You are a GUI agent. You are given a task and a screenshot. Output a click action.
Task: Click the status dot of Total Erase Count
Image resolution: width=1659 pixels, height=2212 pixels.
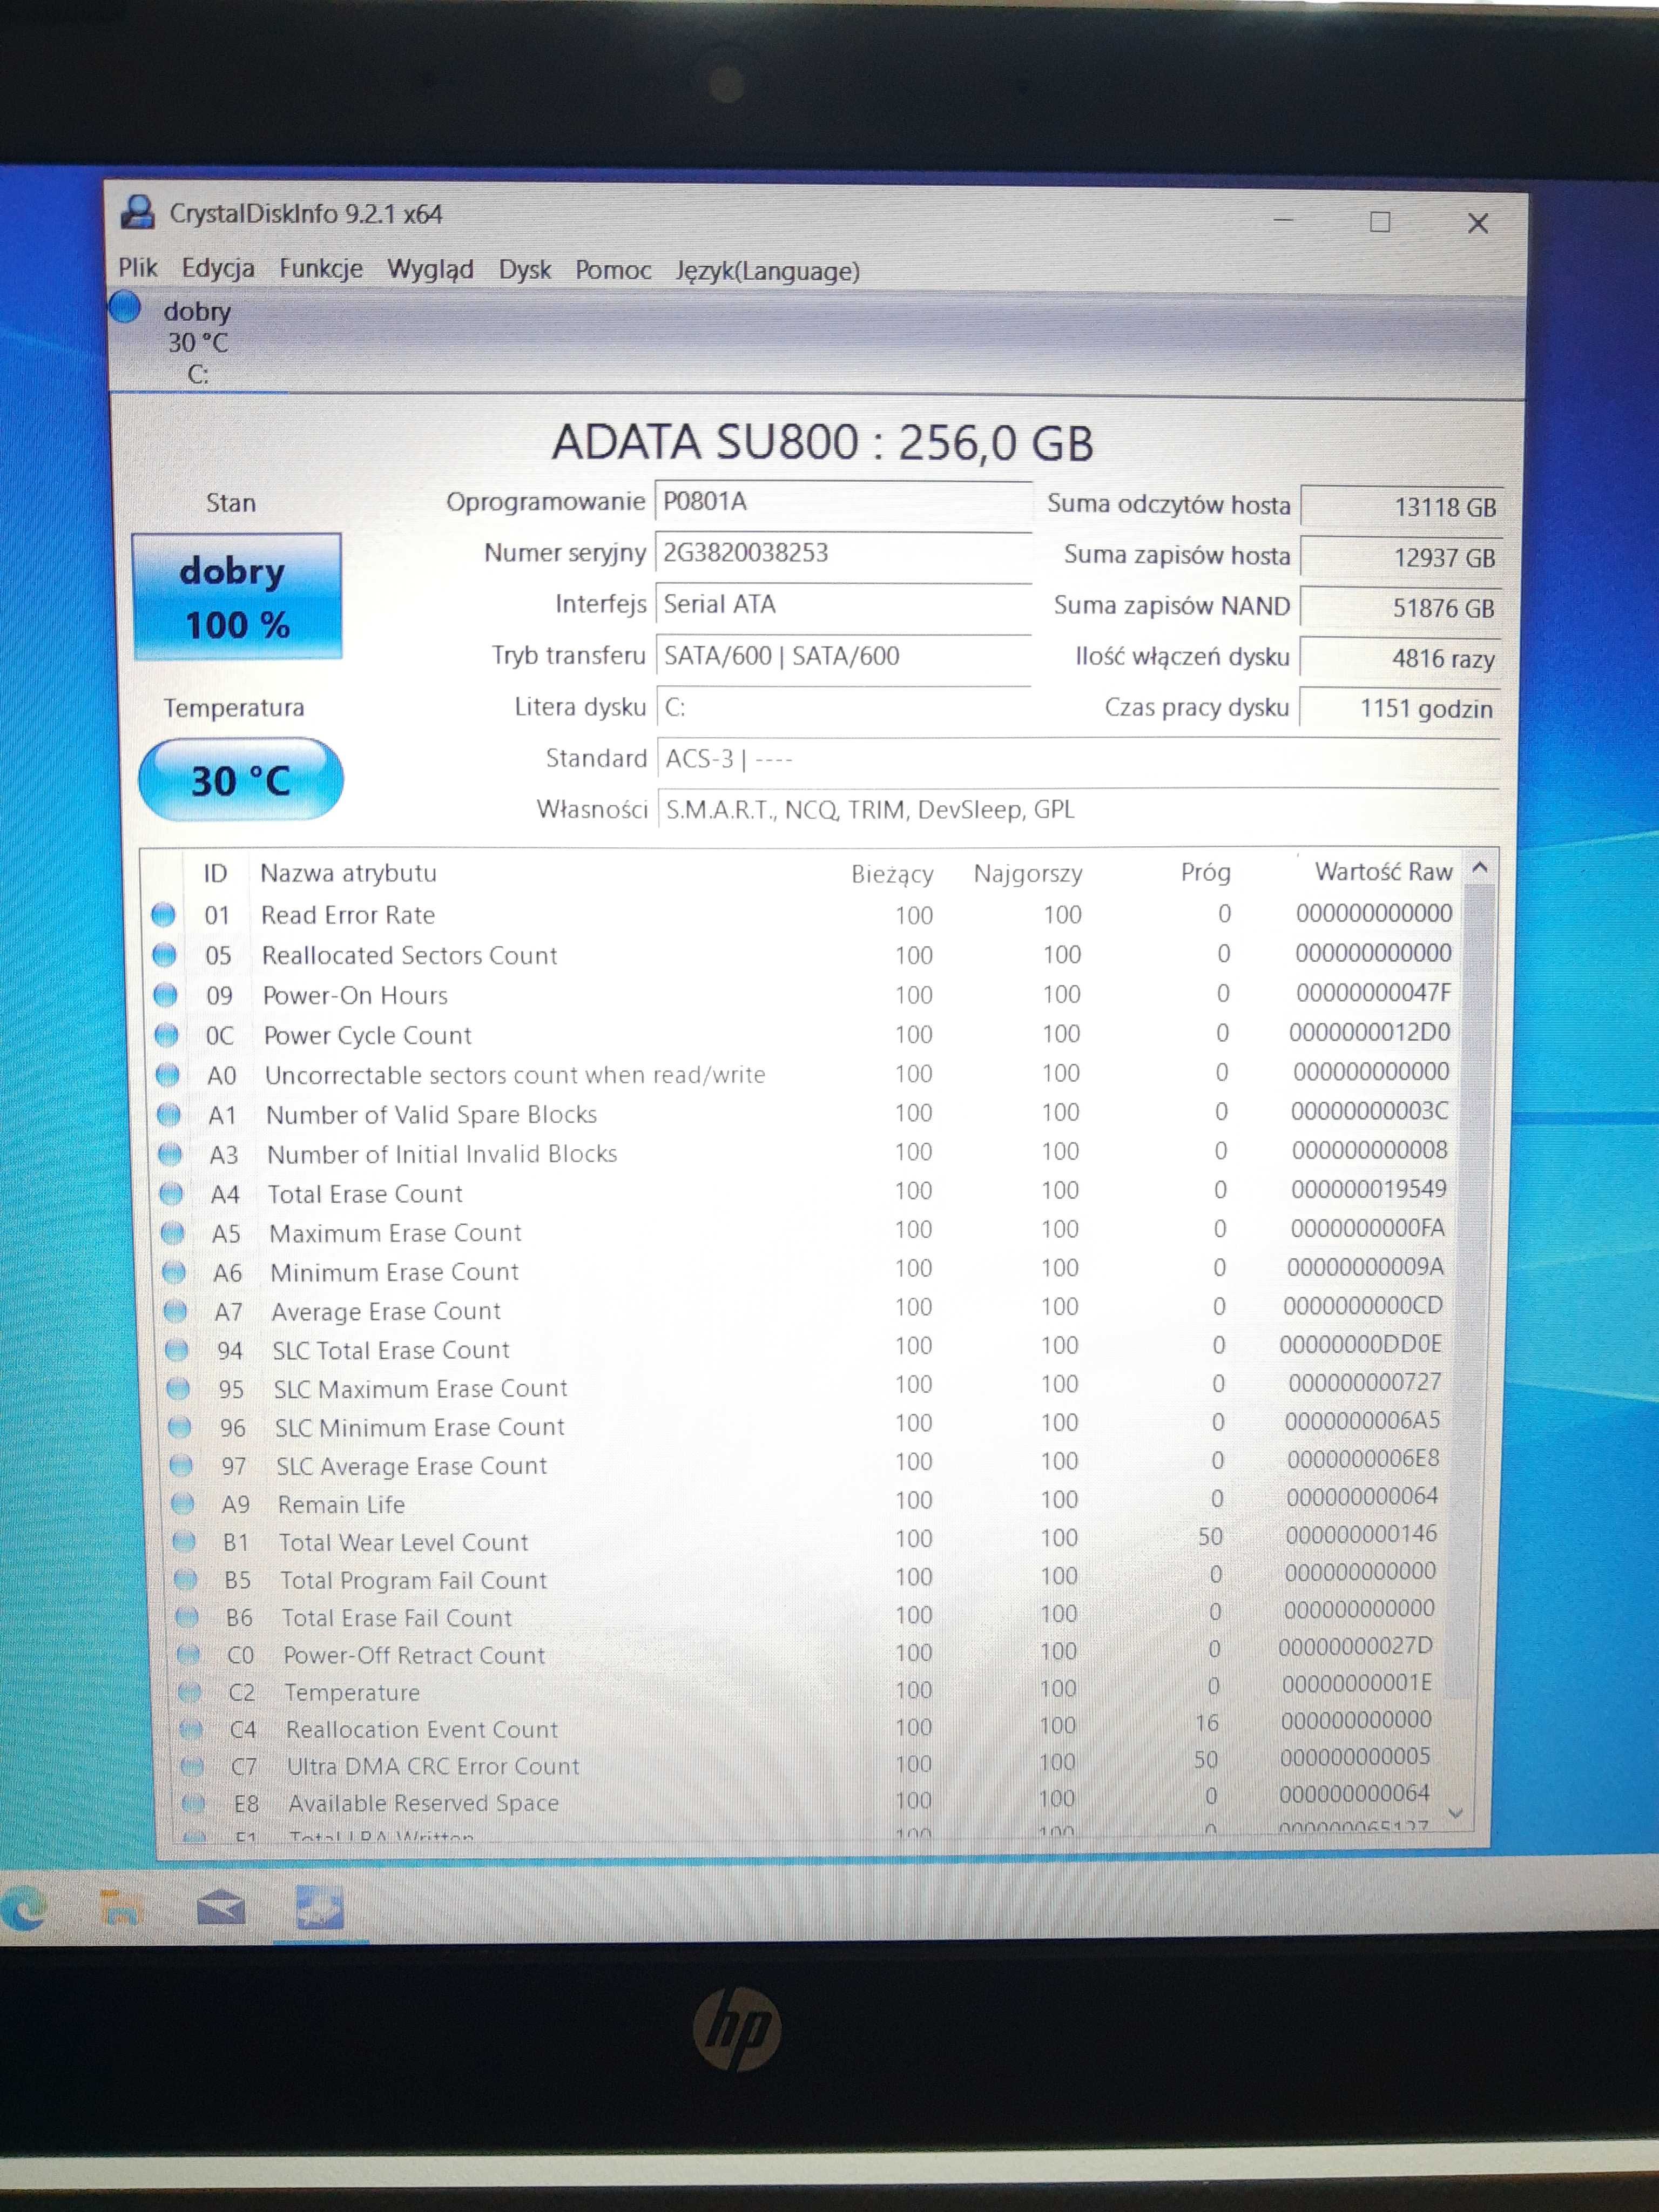[x=172, y=1193]
